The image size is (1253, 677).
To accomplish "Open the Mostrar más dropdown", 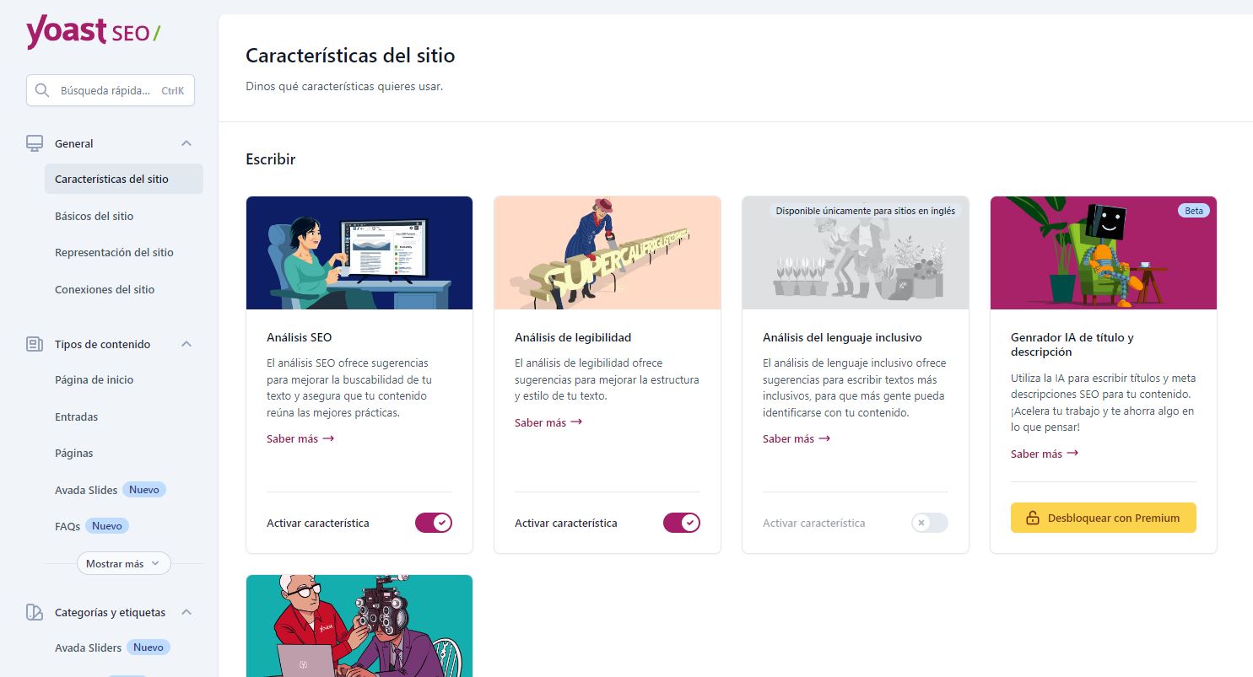I will pyautogui.click(x=123, y=562).
